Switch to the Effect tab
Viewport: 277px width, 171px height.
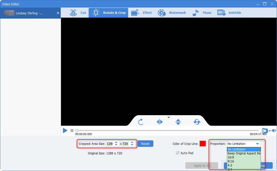tap(142, 13)
